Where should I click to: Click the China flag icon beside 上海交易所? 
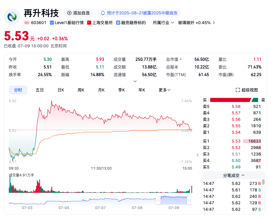point(89,23)
